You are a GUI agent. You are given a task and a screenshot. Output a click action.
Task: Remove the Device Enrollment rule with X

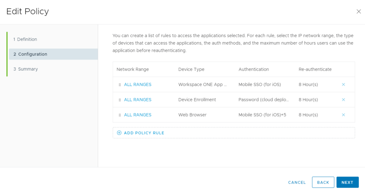(x=343, y=100)
